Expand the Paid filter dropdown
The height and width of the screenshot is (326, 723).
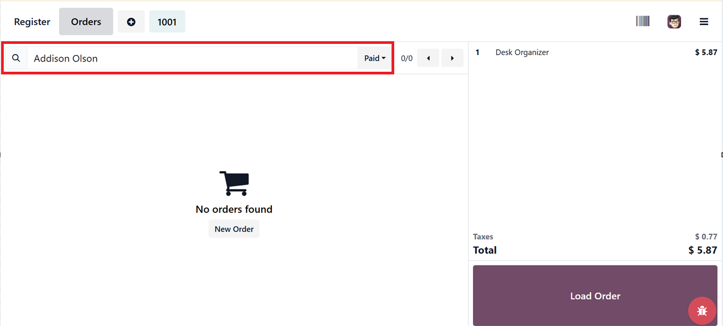pyautogui.click(x=375, y=58)
